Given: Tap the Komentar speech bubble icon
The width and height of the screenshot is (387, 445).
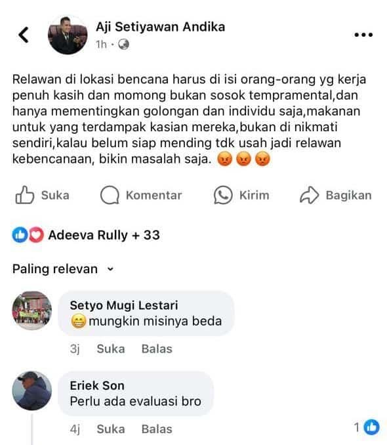Looking at the screenshot, I should pyautogui.click(x=110, y=195).
